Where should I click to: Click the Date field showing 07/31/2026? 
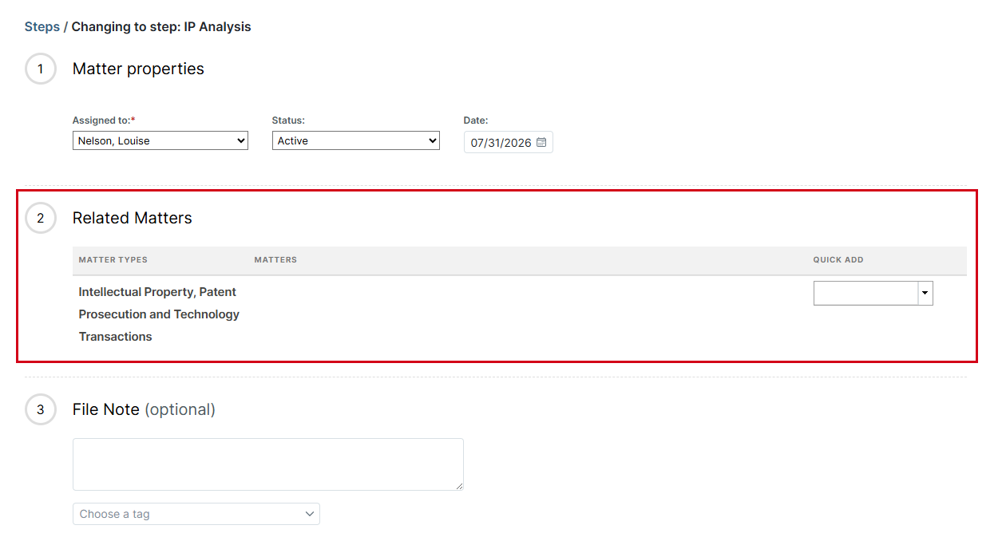[x=509, y=143]
